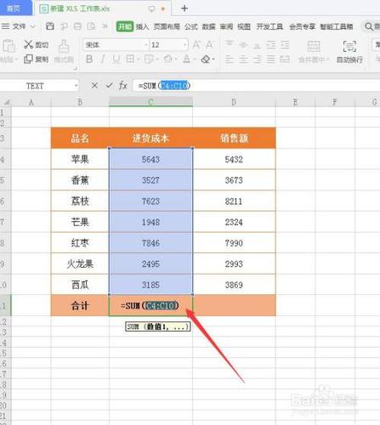Viewport: 380px width, 425px height.
Task: Click the save icon in quick access bar
Action: click(50, 26)
